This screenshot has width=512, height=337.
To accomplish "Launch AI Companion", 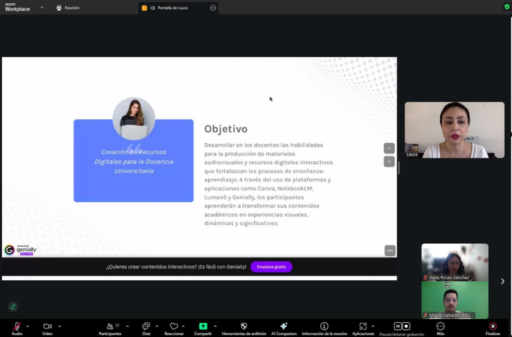I will tap(284, 327).
